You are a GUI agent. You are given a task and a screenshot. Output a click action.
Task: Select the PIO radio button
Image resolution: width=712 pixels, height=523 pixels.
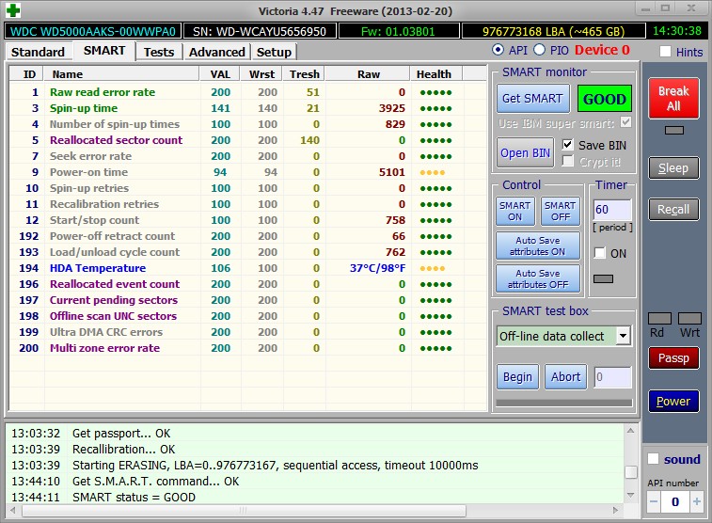(x=539, y=50)
